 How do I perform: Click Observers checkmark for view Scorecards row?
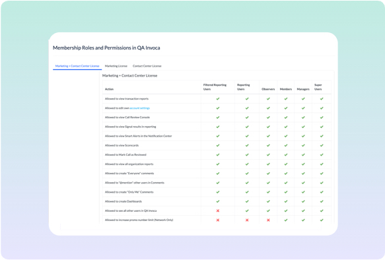[268, 145]
